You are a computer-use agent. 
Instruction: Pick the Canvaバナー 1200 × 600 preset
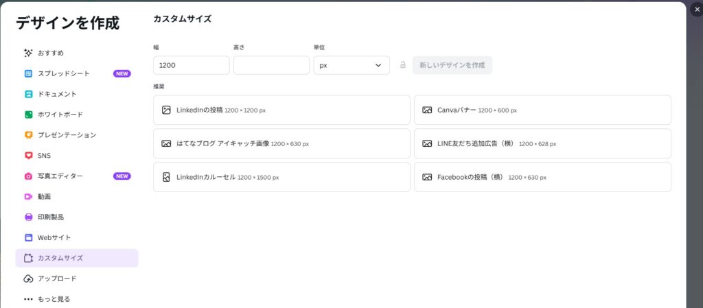pos(542,110)
